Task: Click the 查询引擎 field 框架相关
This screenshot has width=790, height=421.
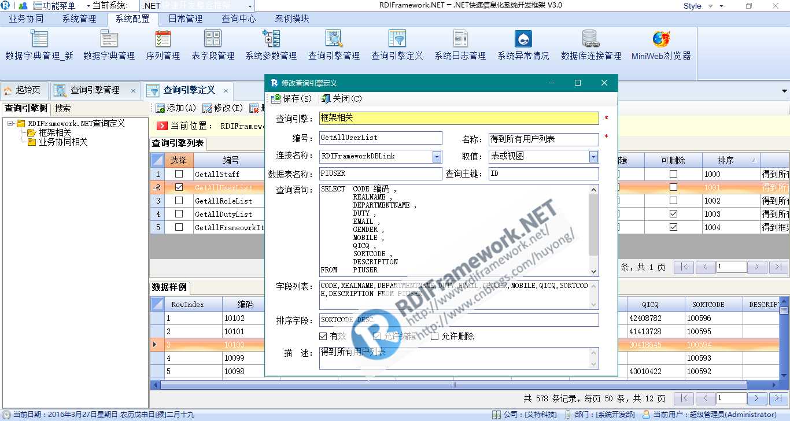Action: coord(459,118)
